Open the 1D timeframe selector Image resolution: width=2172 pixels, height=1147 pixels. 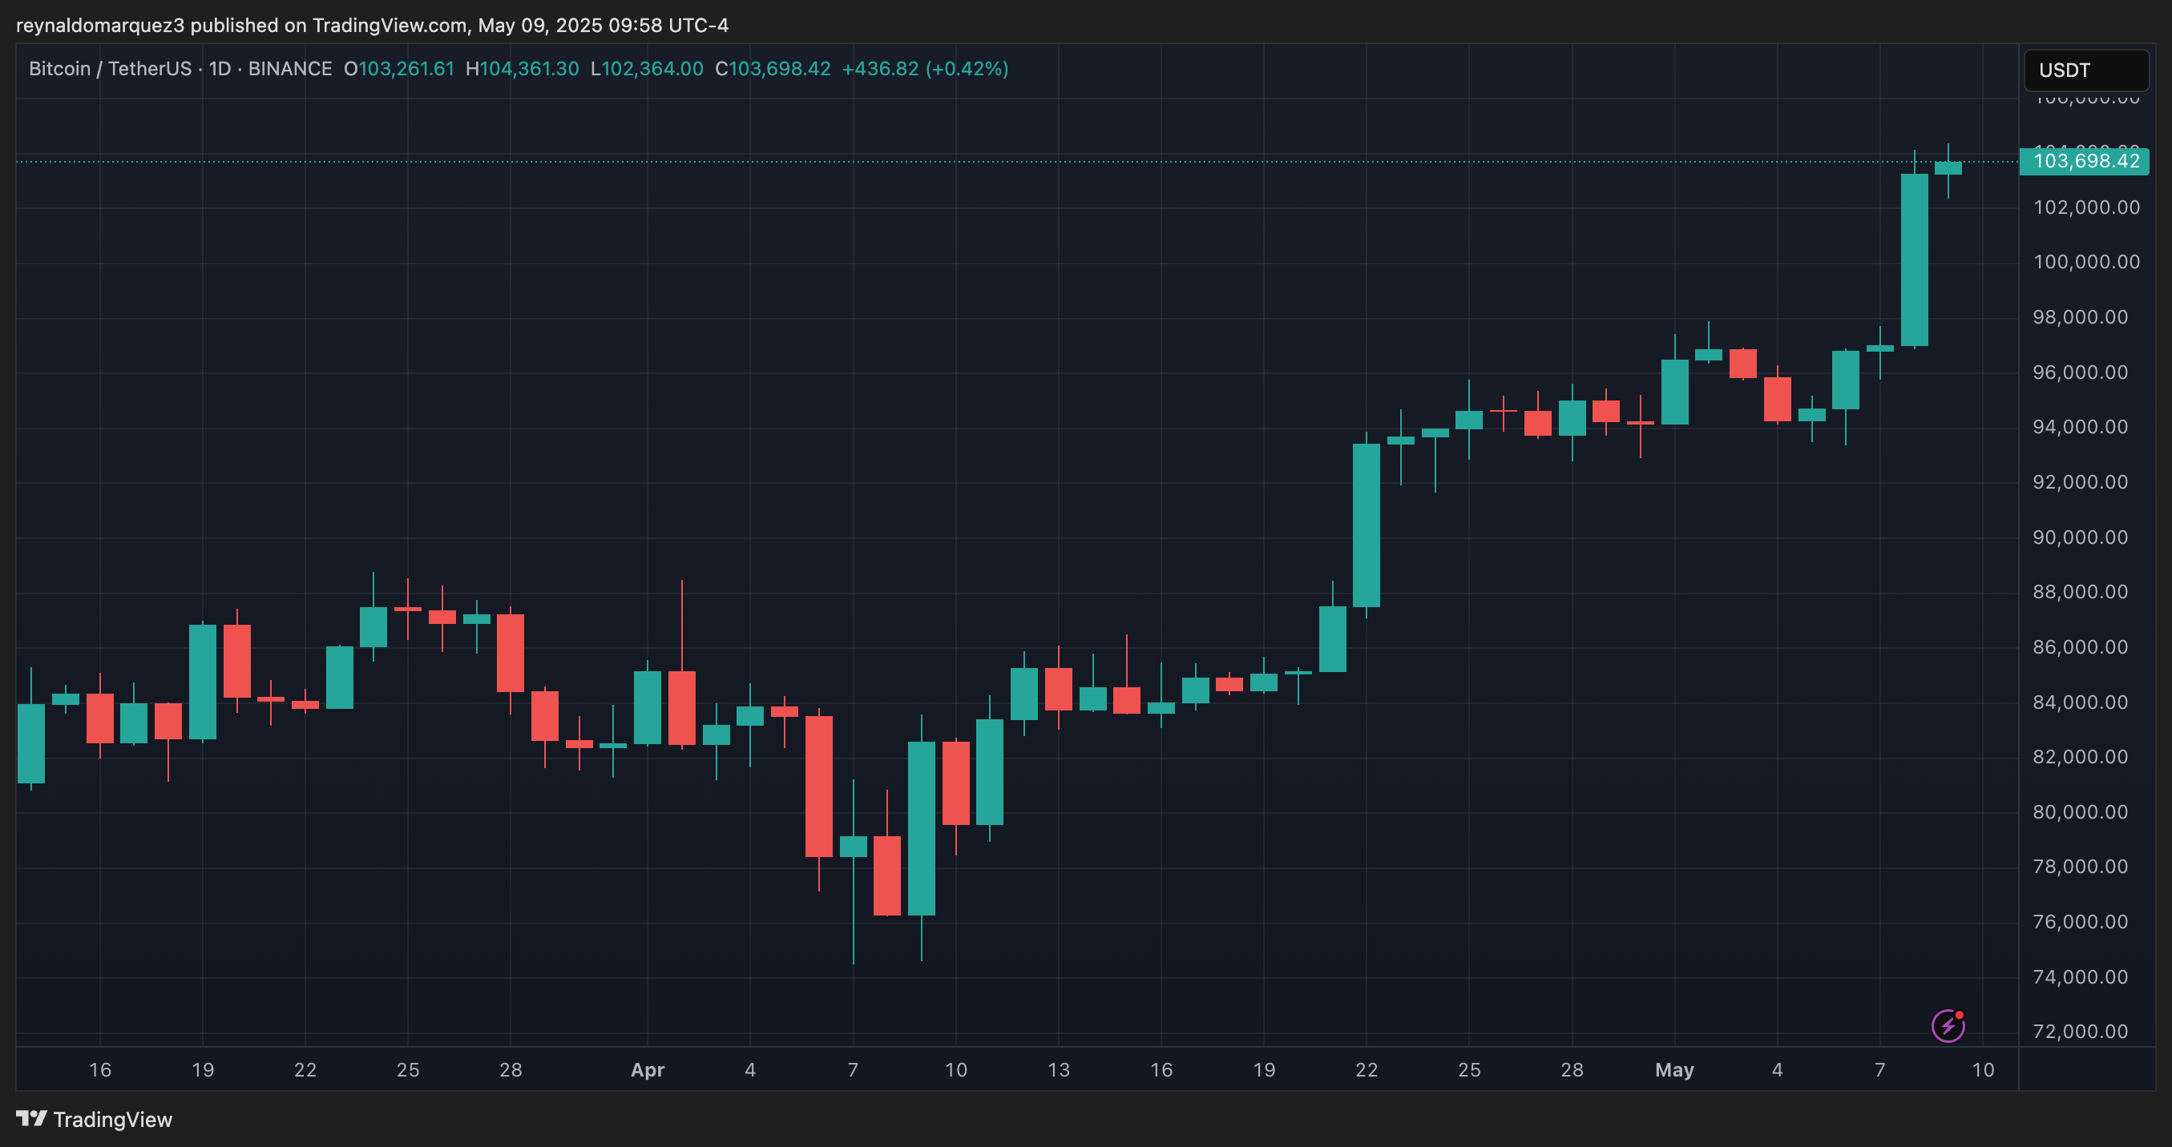(x=220, y=69)
